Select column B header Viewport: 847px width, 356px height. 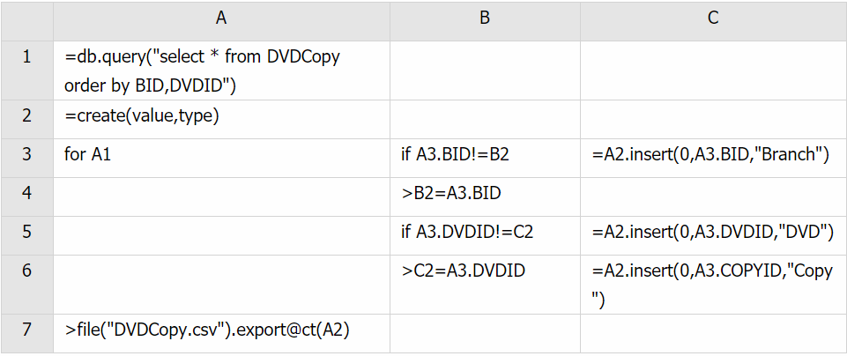485,20
